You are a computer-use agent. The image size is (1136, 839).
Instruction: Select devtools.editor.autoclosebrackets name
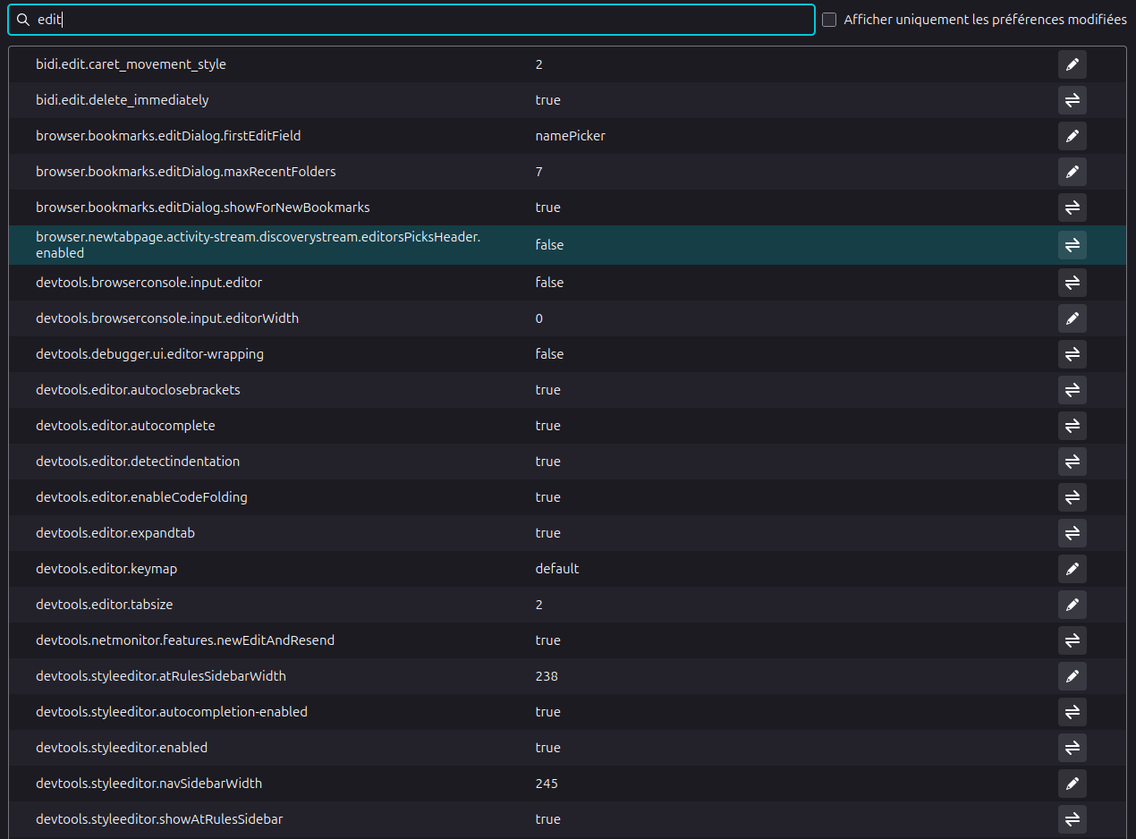tap(138, 390)
